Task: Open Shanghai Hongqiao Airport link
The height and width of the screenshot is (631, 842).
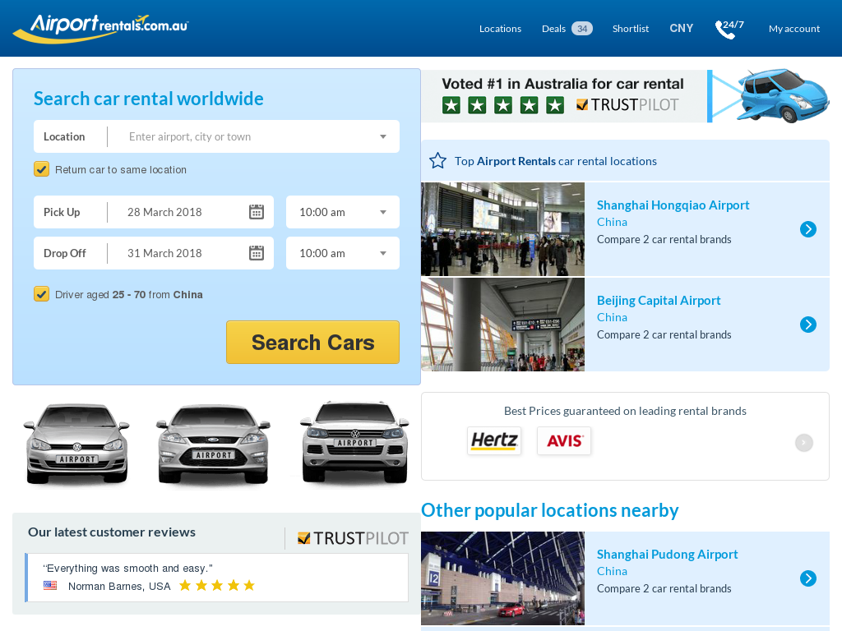Action: pyautogui.click(x=673, y=205)
